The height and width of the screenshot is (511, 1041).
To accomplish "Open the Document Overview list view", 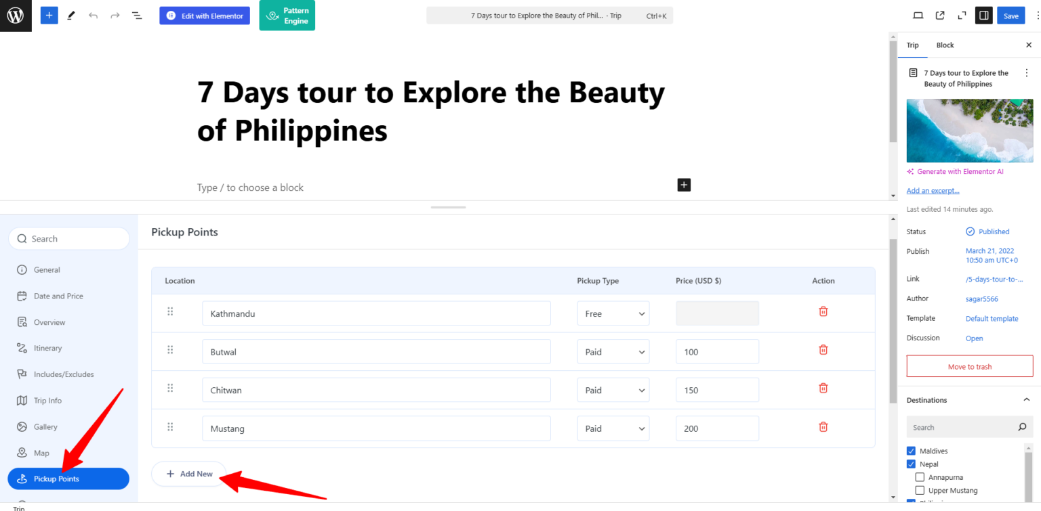I will [137, 15].
